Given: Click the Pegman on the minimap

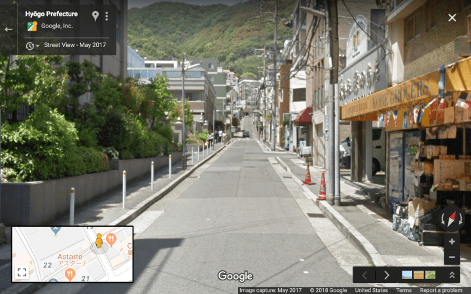Looking at the screenshot, I should (99, 241).
